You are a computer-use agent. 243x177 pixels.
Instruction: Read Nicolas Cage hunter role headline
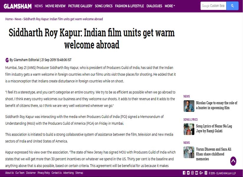pyautogui.click(x=217, y=105)
